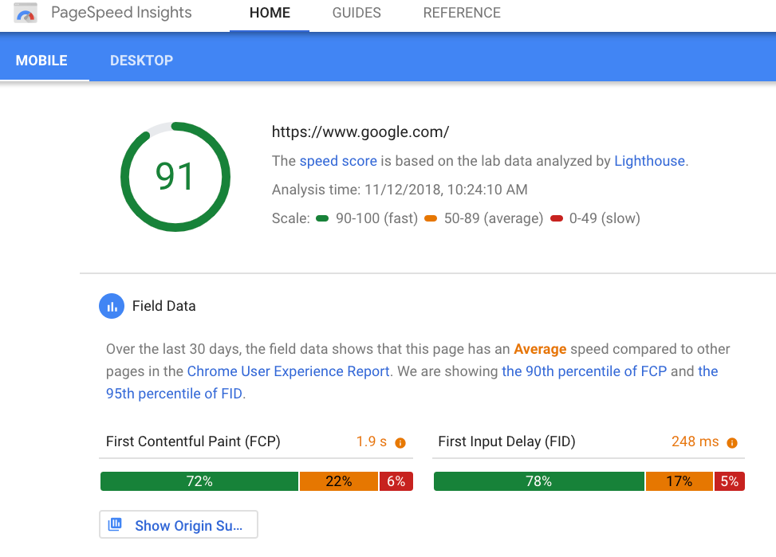
Task: Go to the Home navigation item
Action: [x=270, y=13]
